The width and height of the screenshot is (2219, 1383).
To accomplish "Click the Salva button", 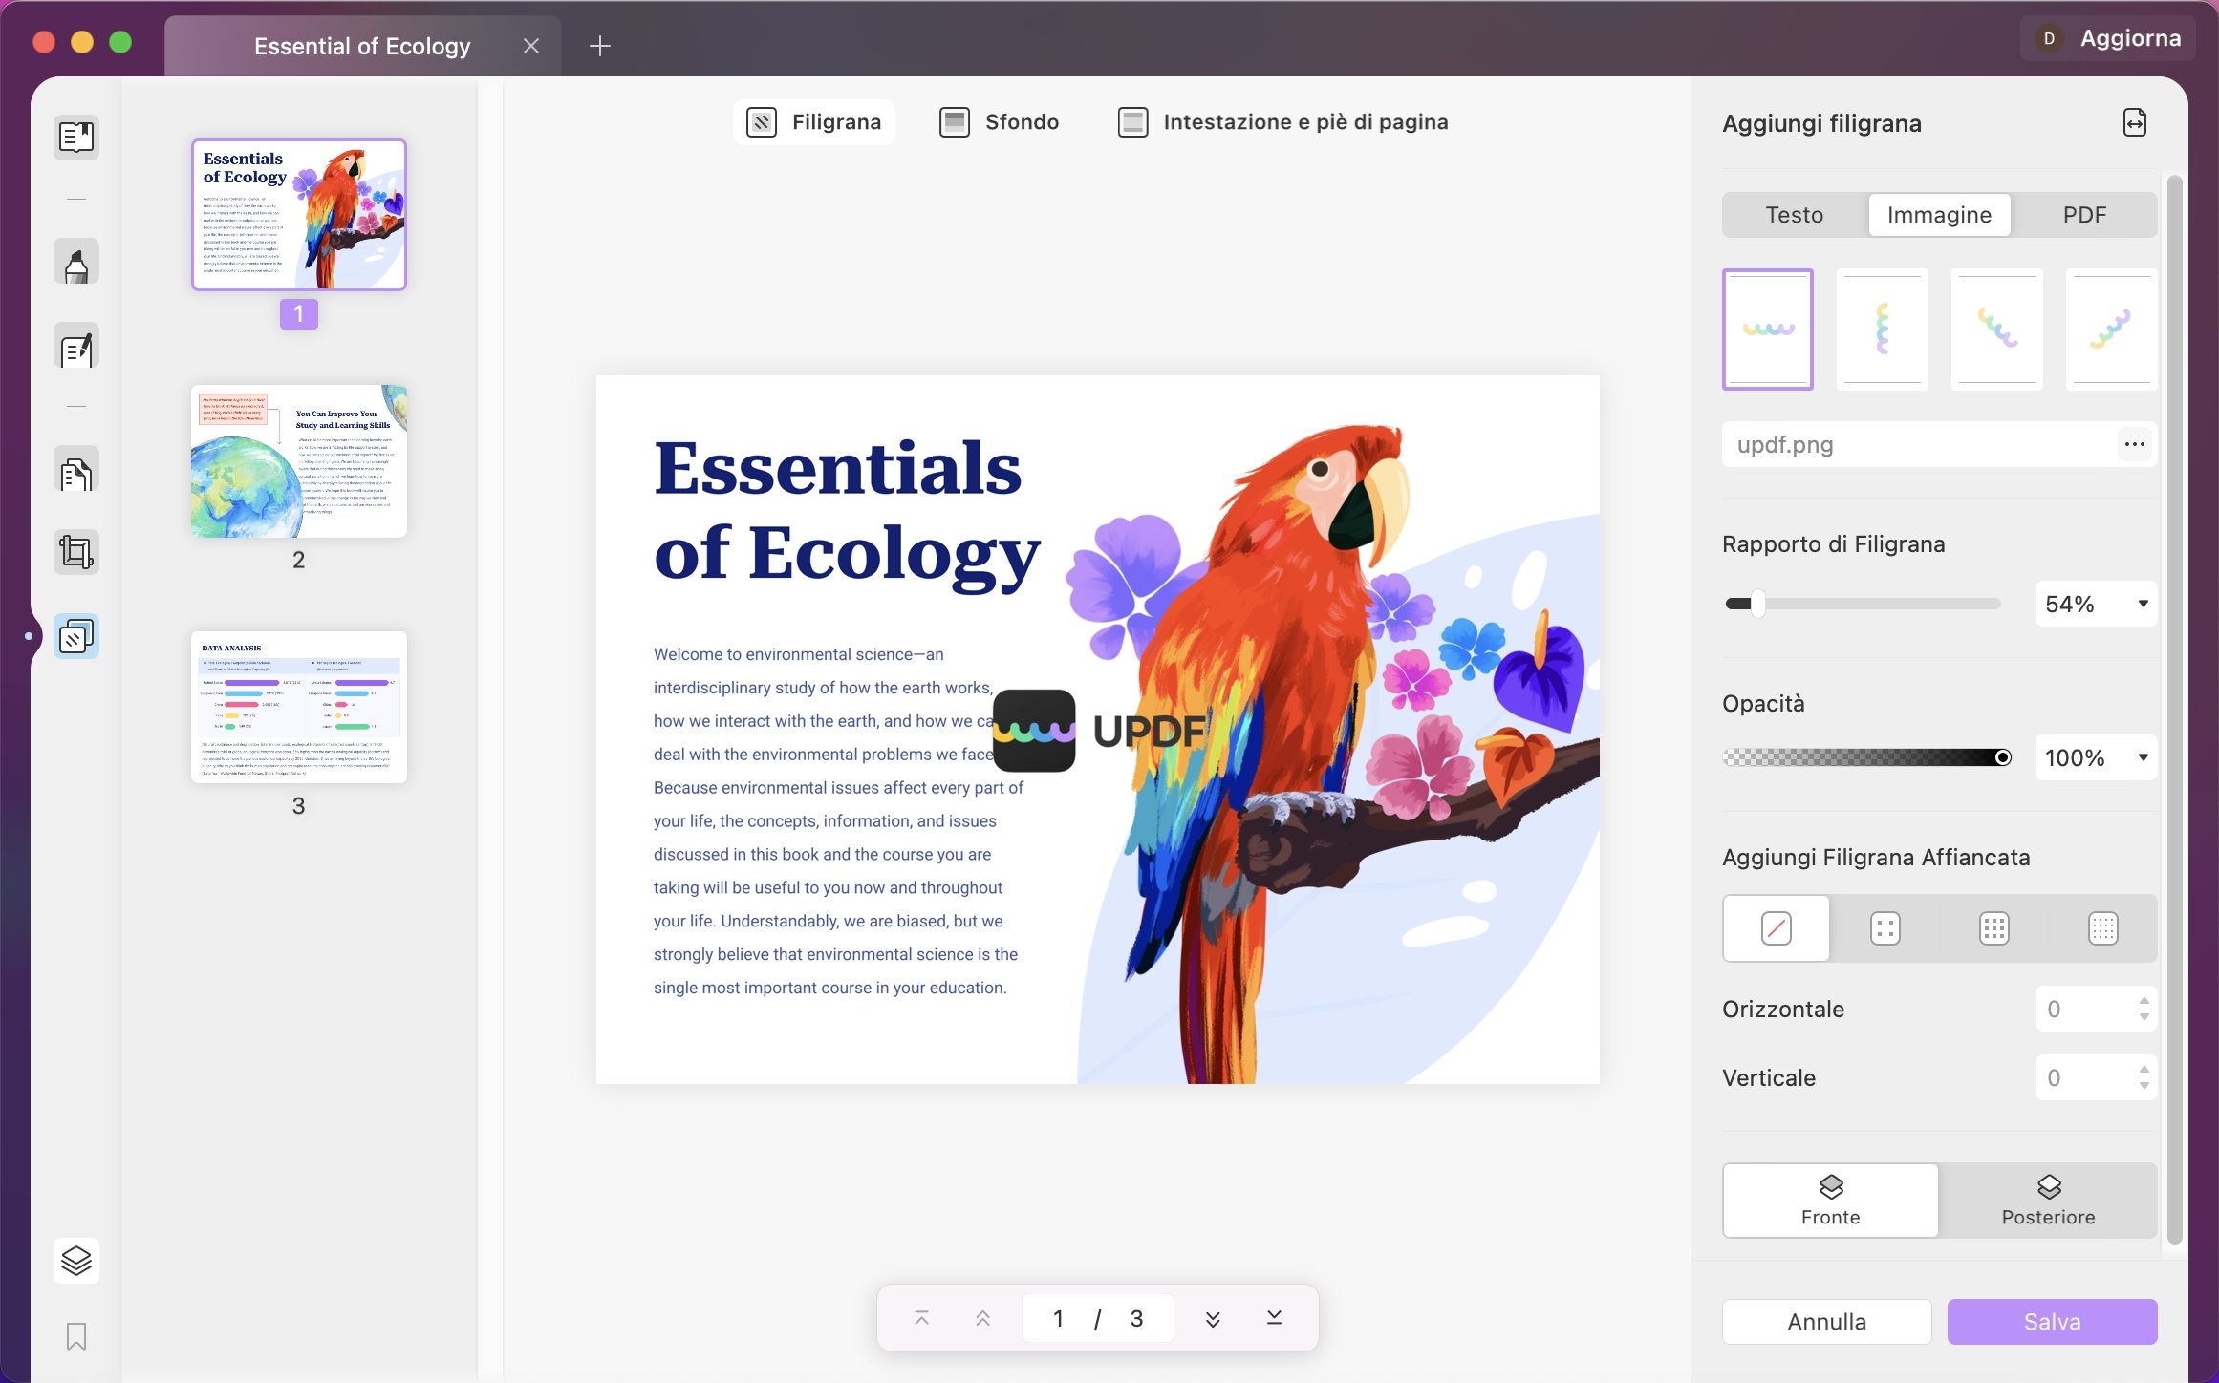I will [2052, 1321].
